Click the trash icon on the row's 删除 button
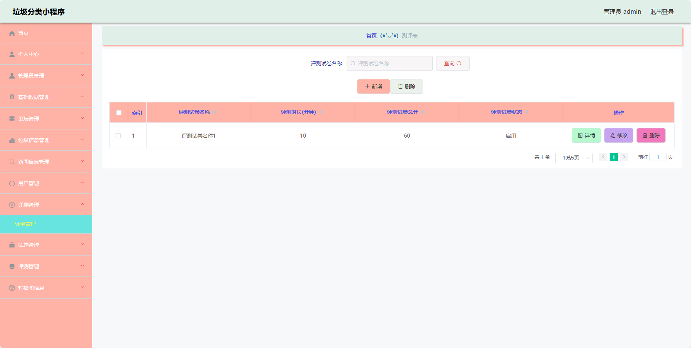 click(x=645, y=135)
